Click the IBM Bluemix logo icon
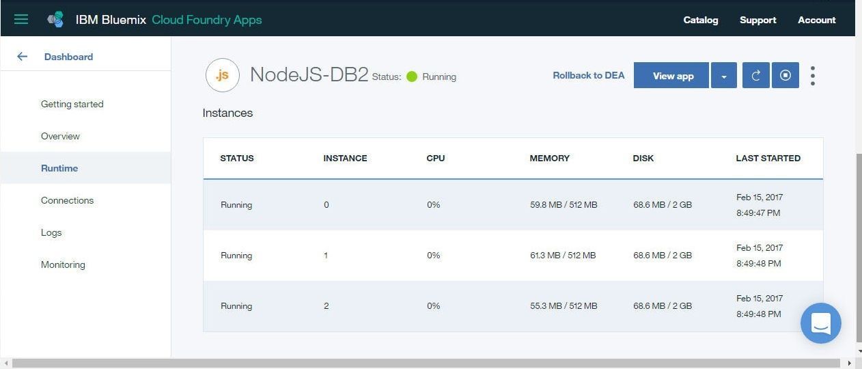This screenshot has width=862, height=369. [55, 20]
